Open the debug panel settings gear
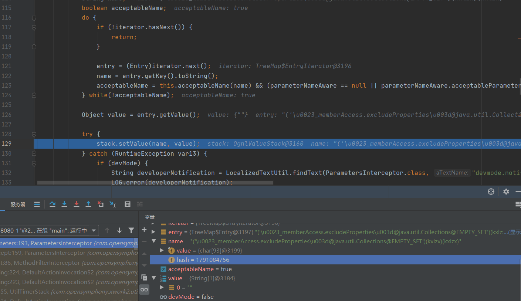 [506, 192]
